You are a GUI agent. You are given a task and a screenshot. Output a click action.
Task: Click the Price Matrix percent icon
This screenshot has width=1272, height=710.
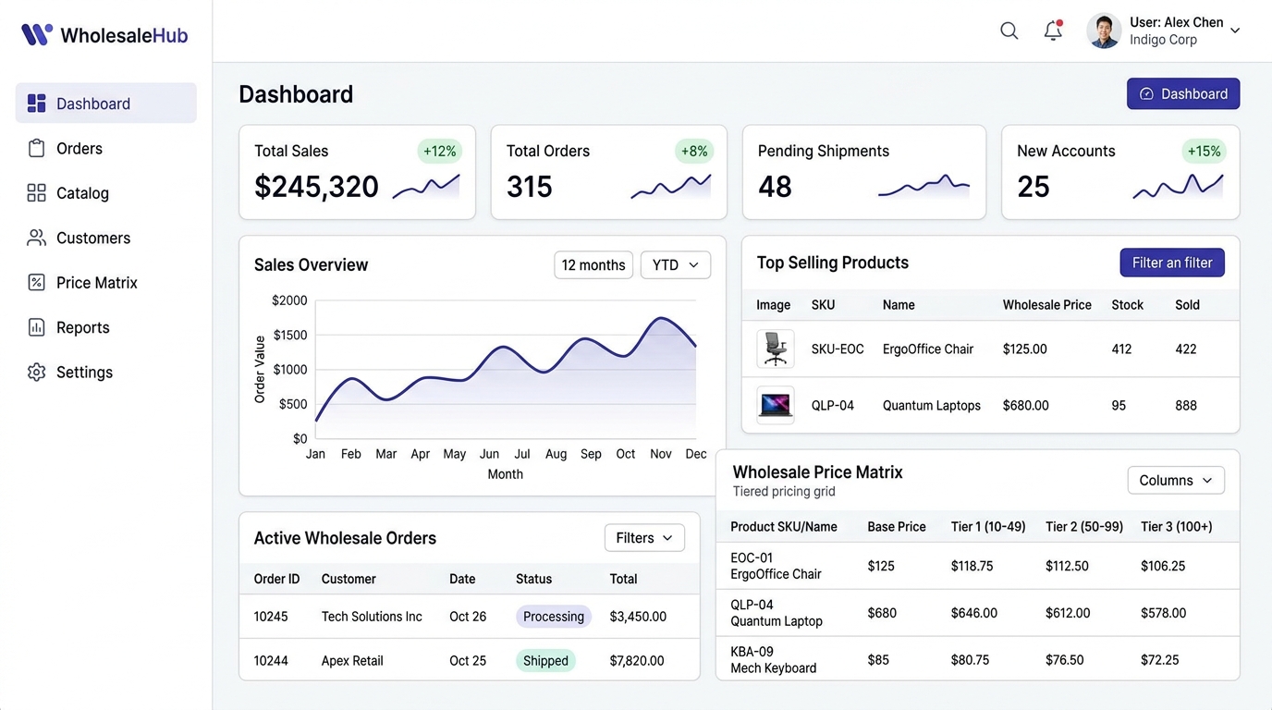point(37,282)
